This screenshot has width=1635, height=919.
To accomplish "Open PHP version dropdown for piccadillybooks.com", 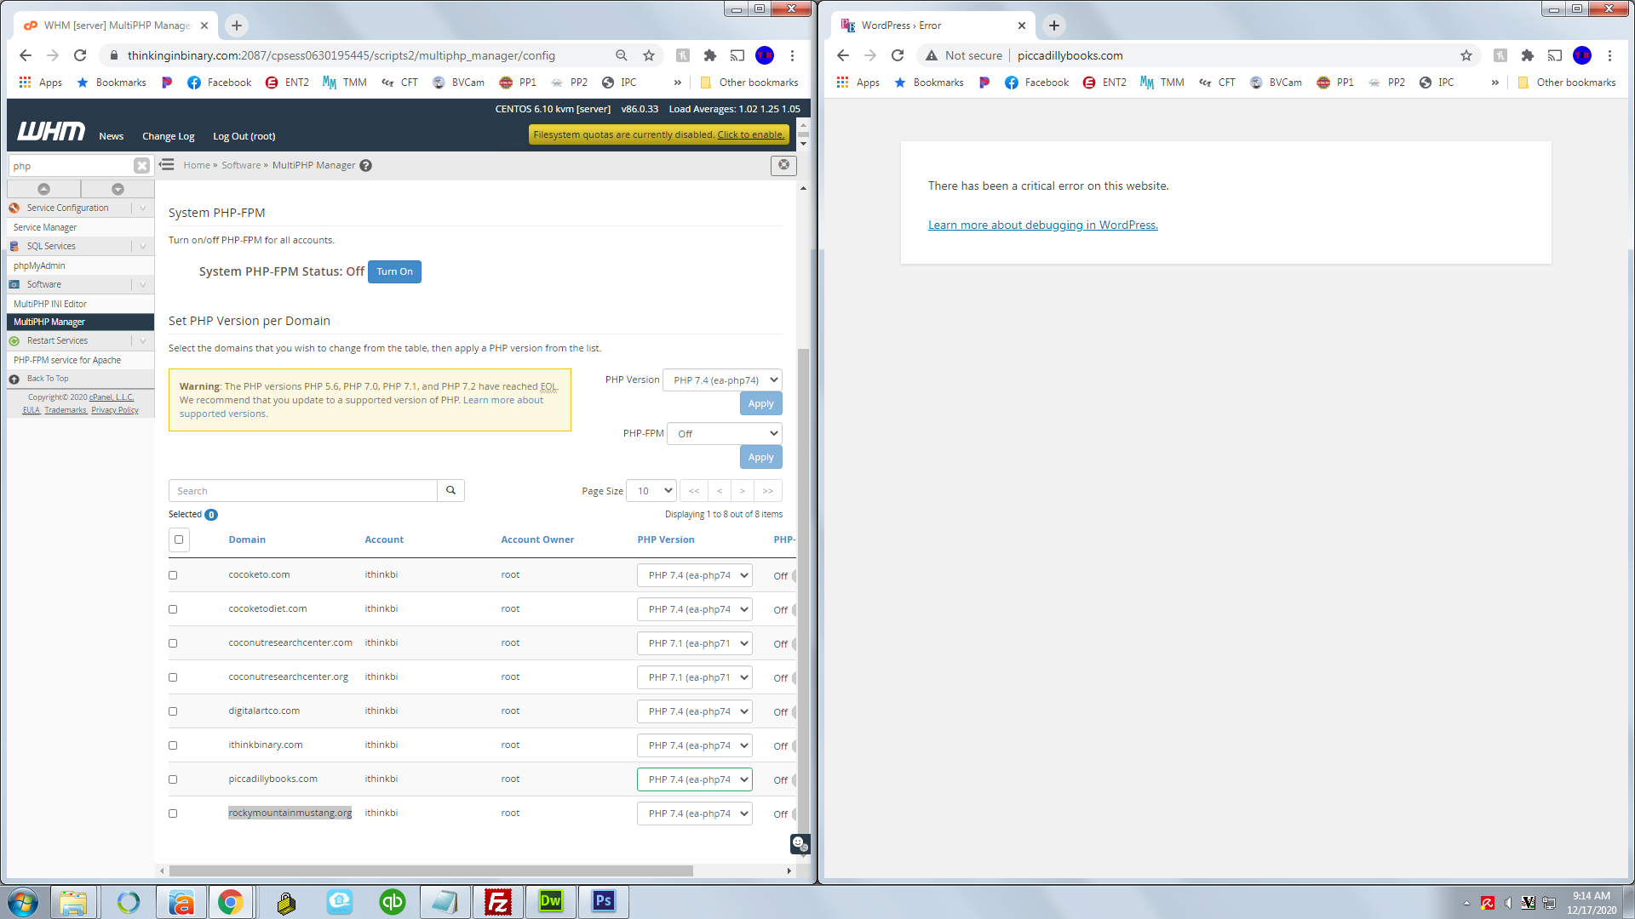I will point(694,779).
